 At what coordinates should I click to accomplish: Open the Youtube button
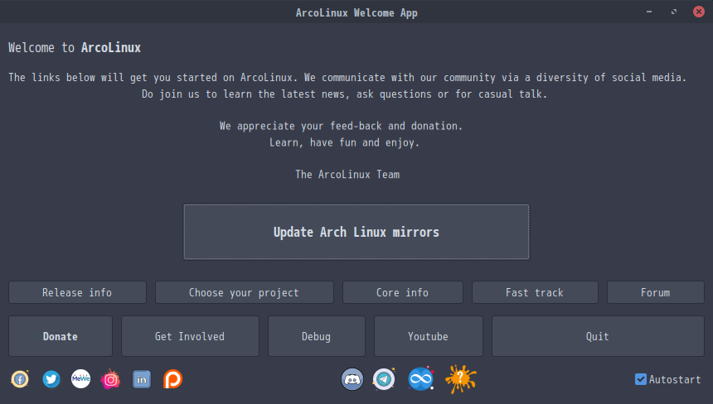point(429,336)
